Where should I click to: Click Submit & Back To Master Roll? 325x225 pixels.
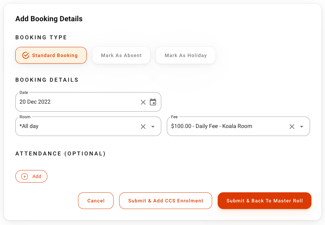point(264,201)
